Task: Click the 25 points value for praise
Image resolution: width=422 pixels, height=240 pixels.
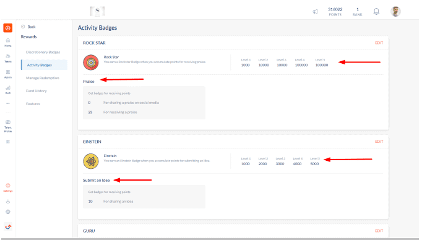Action: [x=90, y=112]
